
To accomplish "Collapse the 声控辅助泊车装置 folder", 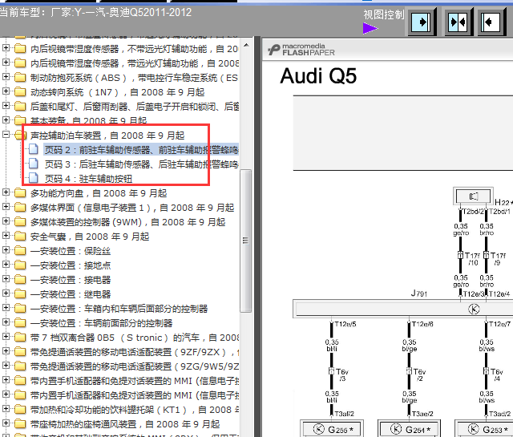I will pyautogui.click(x=6, y=135).
